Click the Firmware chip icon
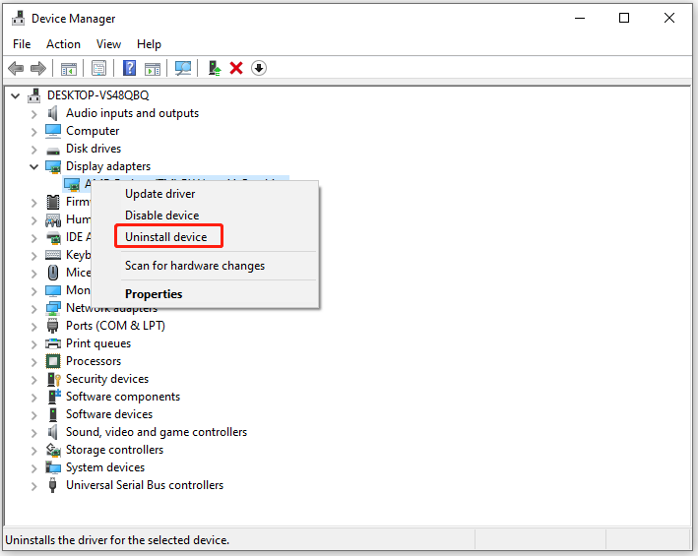 click(53, 202)
